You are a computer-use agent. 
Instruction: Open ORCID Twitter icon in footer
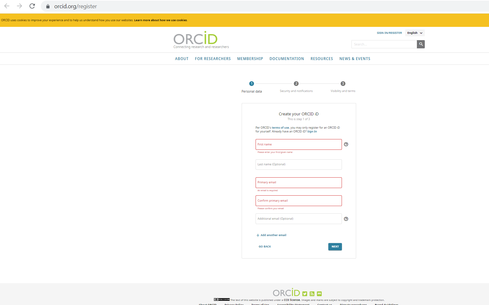click(305, 294)
